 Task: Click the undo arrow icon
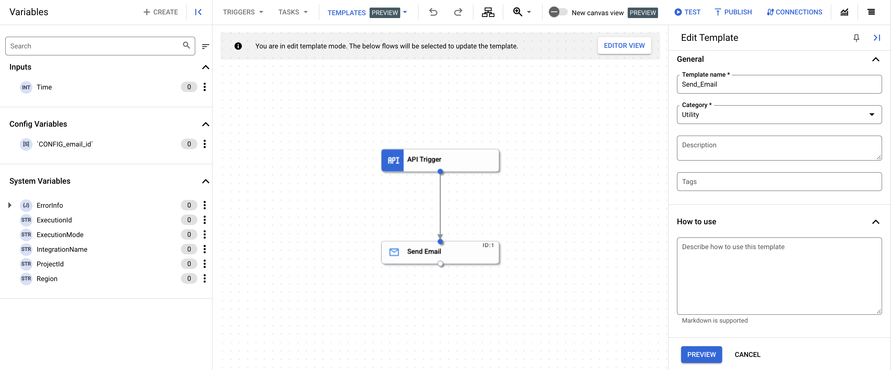(x=433, y=13)
